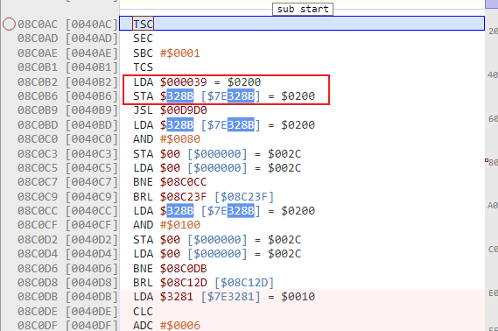
Task: Click the scrollbar overview near label A0
Action: [x=493, y=206]
